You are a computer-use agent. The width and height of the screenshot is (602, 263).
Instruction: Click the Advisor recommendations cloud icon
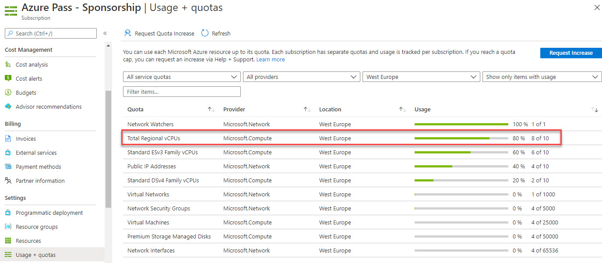tap(8, 107)
